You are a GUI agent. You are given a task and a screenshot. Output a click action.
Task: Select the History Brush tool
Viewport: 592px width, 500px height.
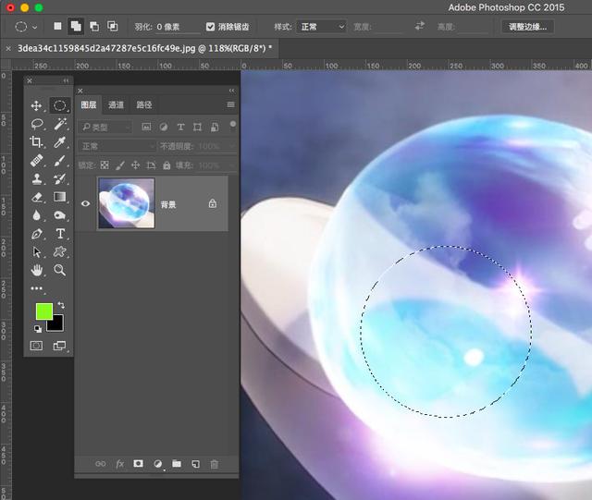pos(59,179)
